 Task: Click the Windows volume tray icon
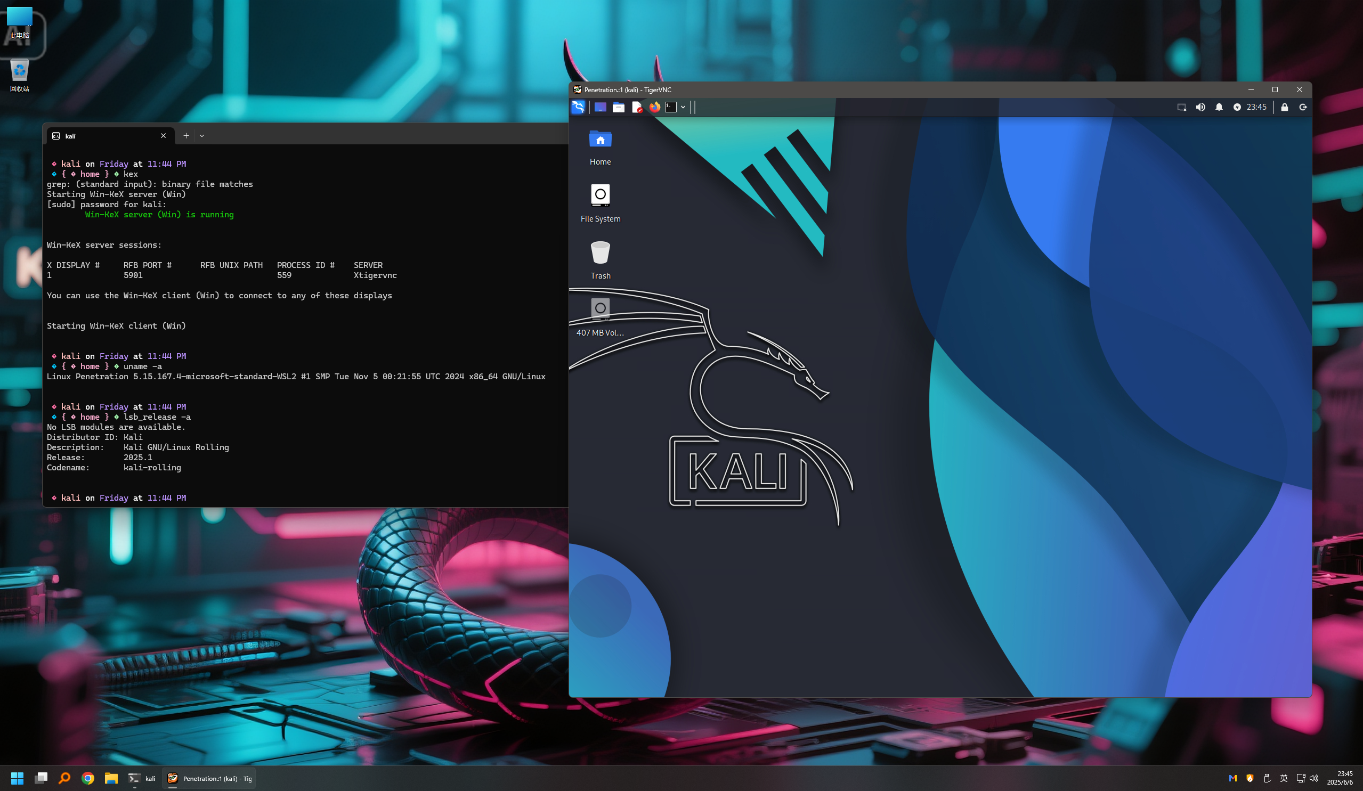click(1315, 778)
